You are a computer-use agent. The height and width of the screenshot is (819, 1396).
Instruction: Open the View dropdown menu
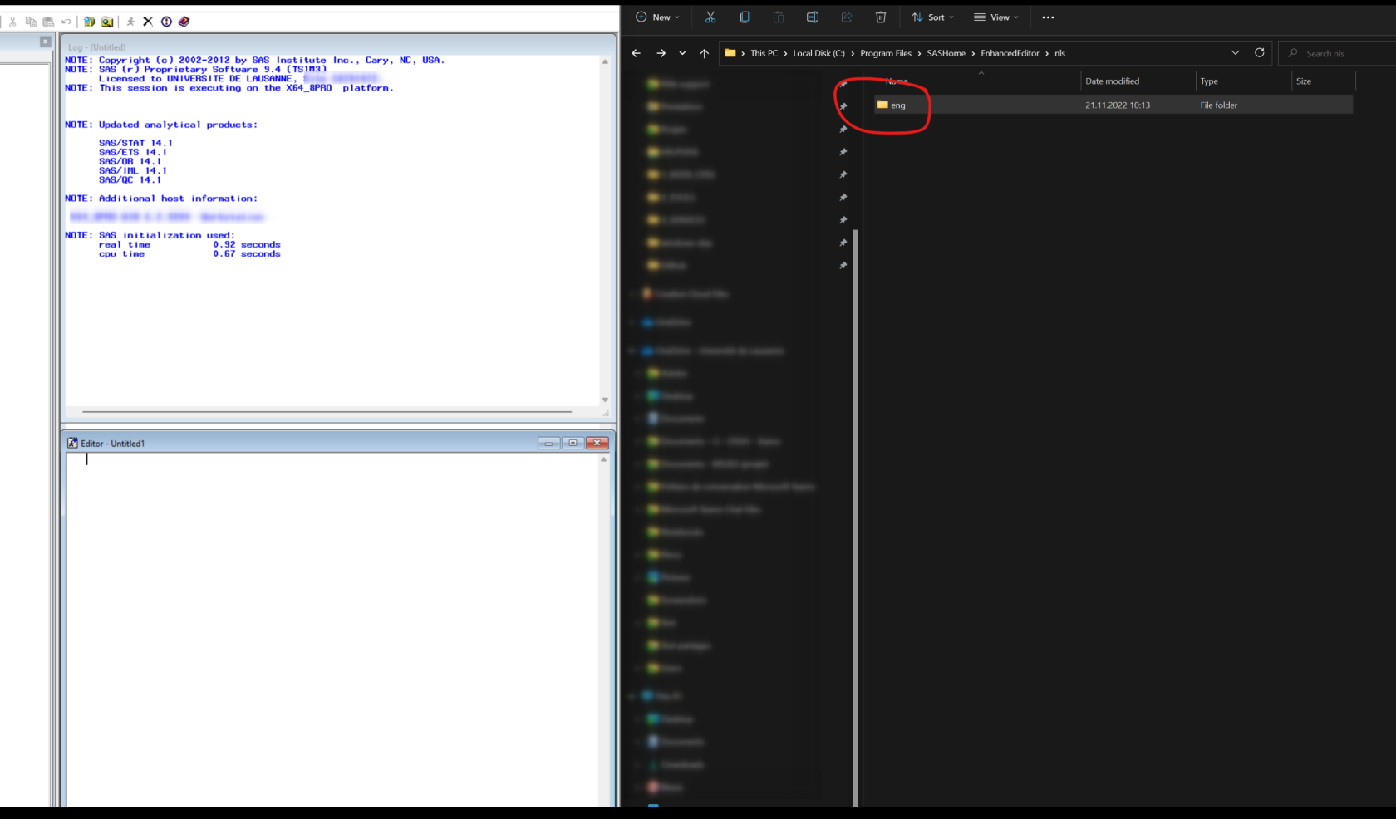(995, 17)
